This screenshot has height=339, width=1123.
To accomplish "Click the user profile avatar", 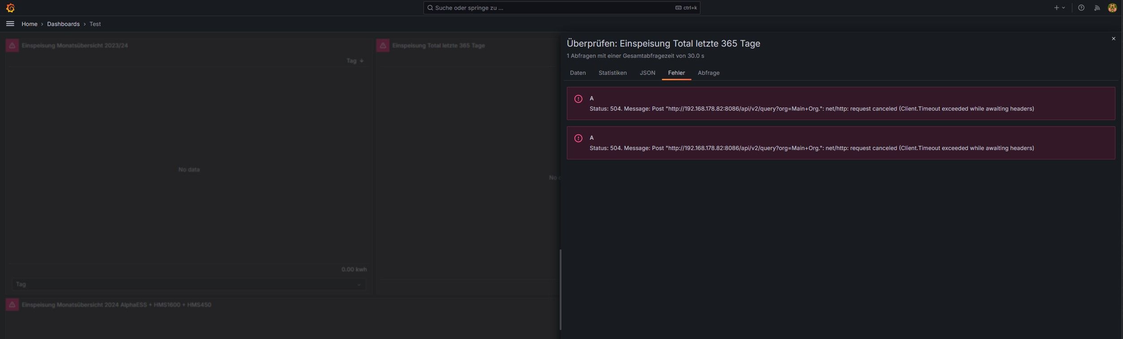I will pyautogui.click(x=1112, y=8).
